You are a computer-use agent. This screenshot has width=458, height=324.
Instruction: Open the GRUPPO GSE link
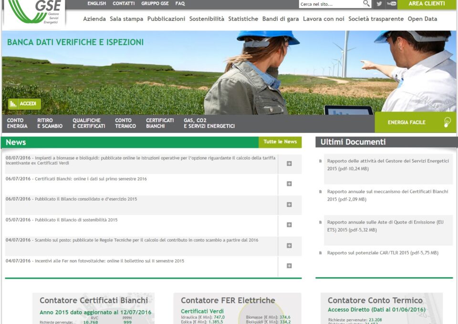(155, 3)
